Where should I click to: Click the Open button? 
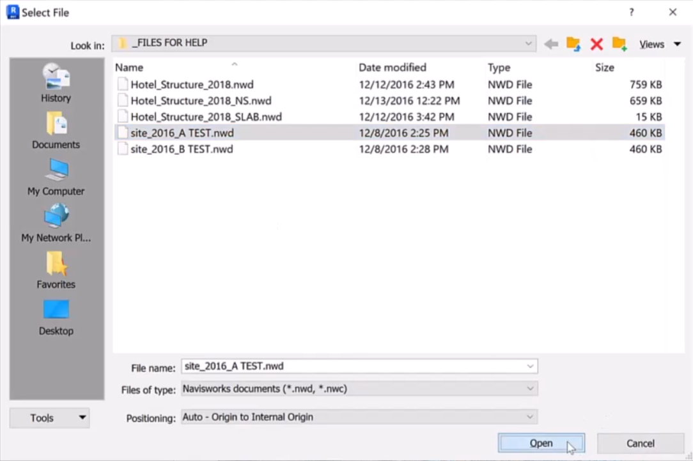coord(541,443)
